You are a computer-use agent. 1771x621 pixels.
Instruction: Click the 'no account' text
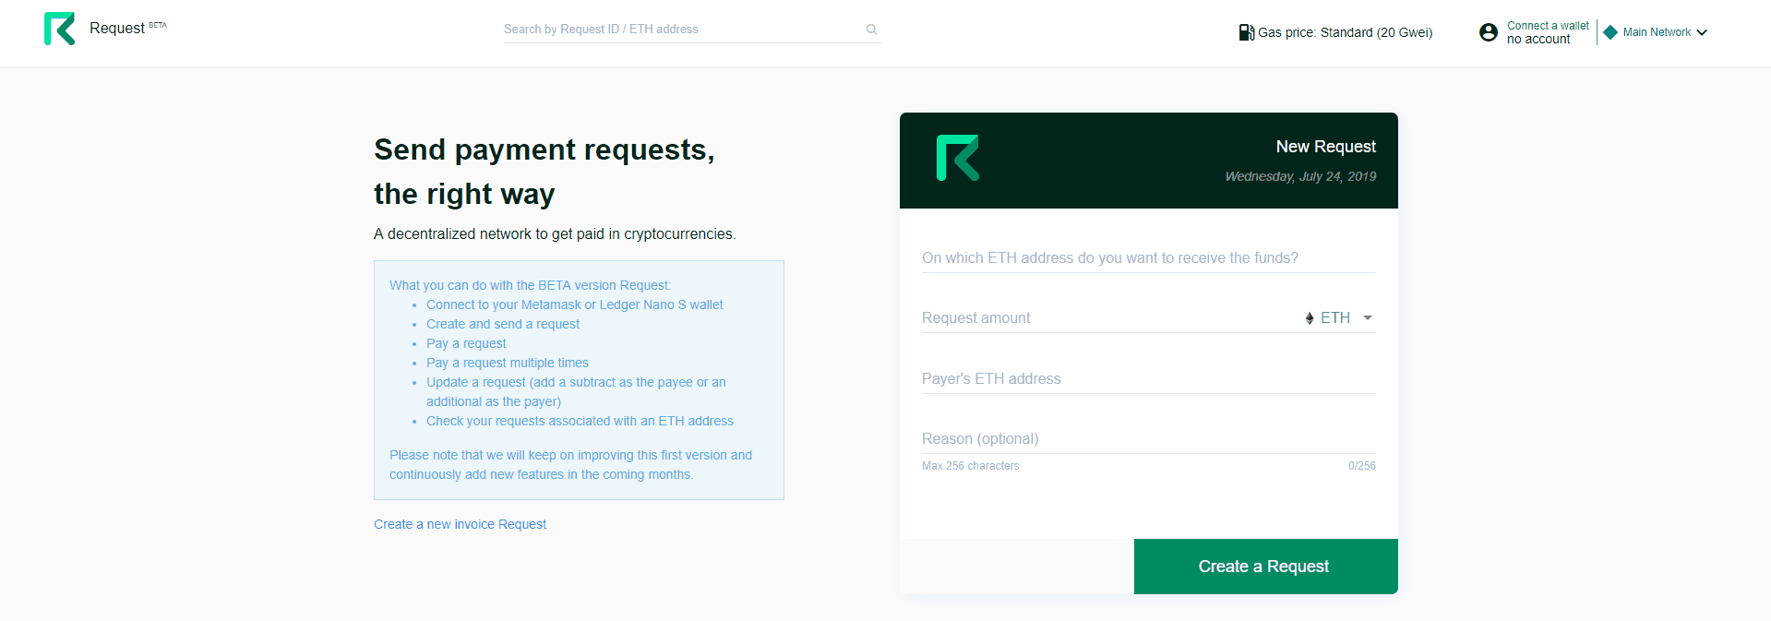click(x=1538, y=40)
